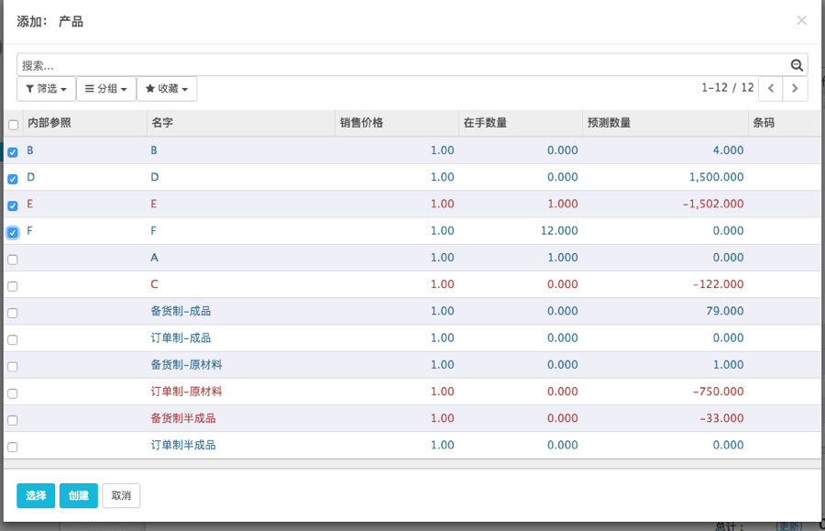
Task: Close the 添加: 产品 dialog
Action: (x=801, y=20)
